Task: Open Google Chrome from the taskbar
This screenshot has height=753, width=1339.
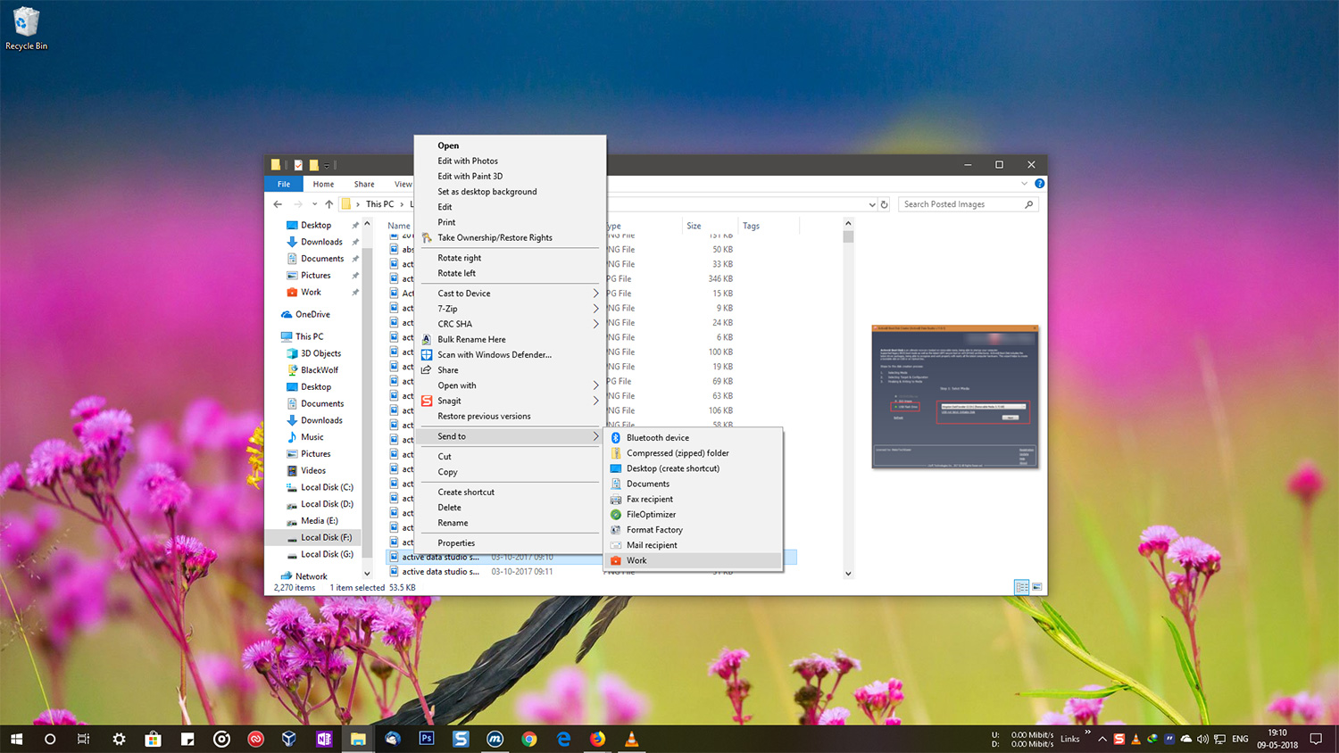Action: [529, 739]
